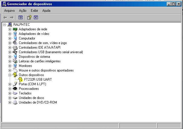The width and height of the screenshot is (183, 129).
Task: Click the USB controllers trident icon
Action: [x=15, y=52]
